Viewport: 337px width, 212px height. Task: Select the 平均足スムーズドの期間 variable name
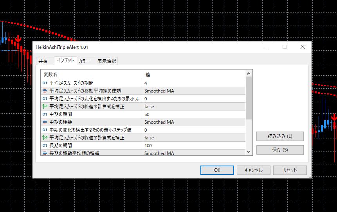[x=71, y=83]
